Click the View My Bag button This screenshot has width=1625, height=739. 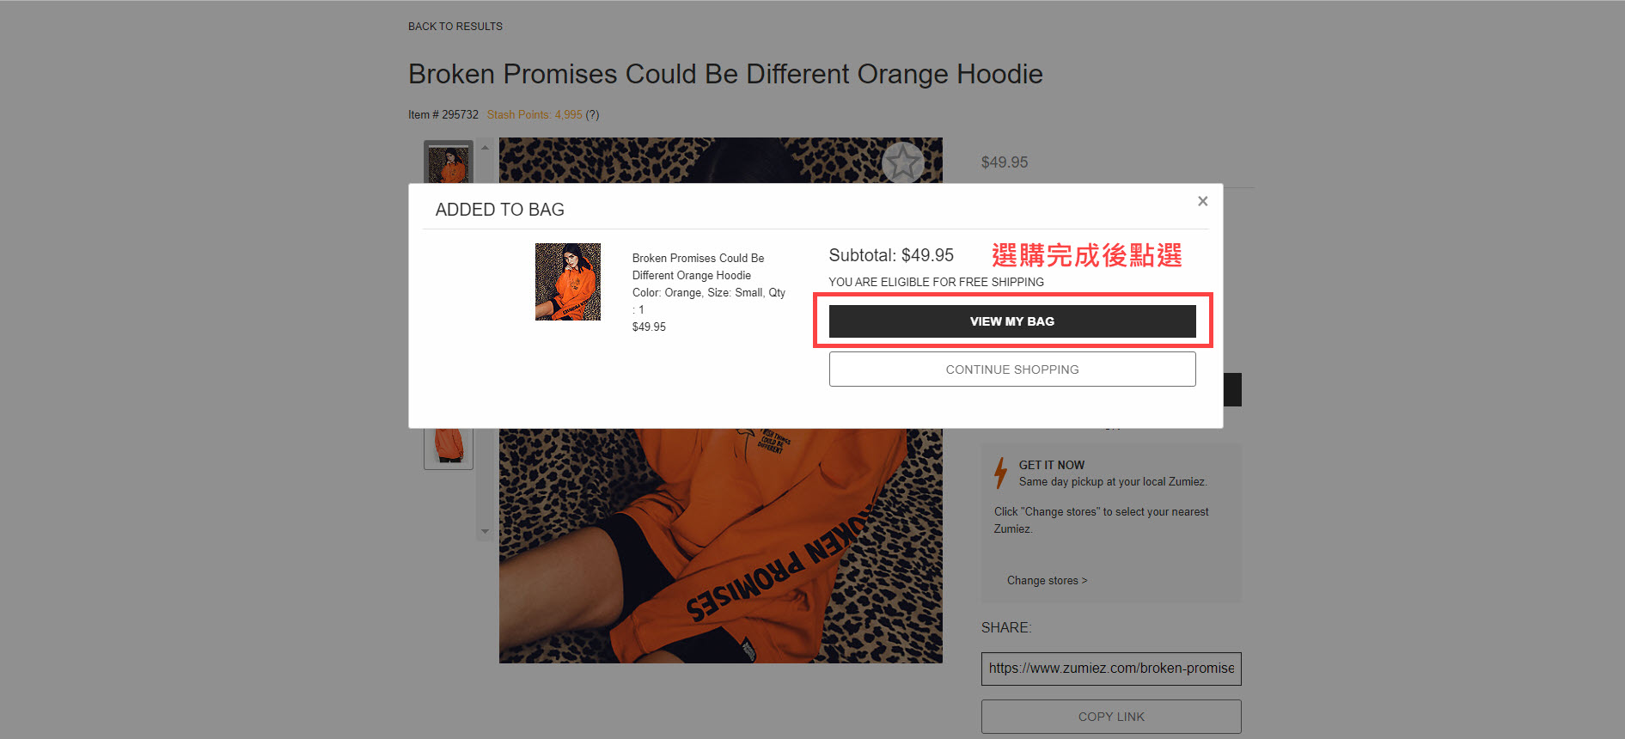(1012, 321)
